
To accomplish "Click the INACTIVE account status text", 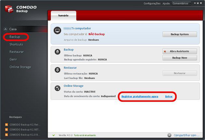I will tap(90, 92).
